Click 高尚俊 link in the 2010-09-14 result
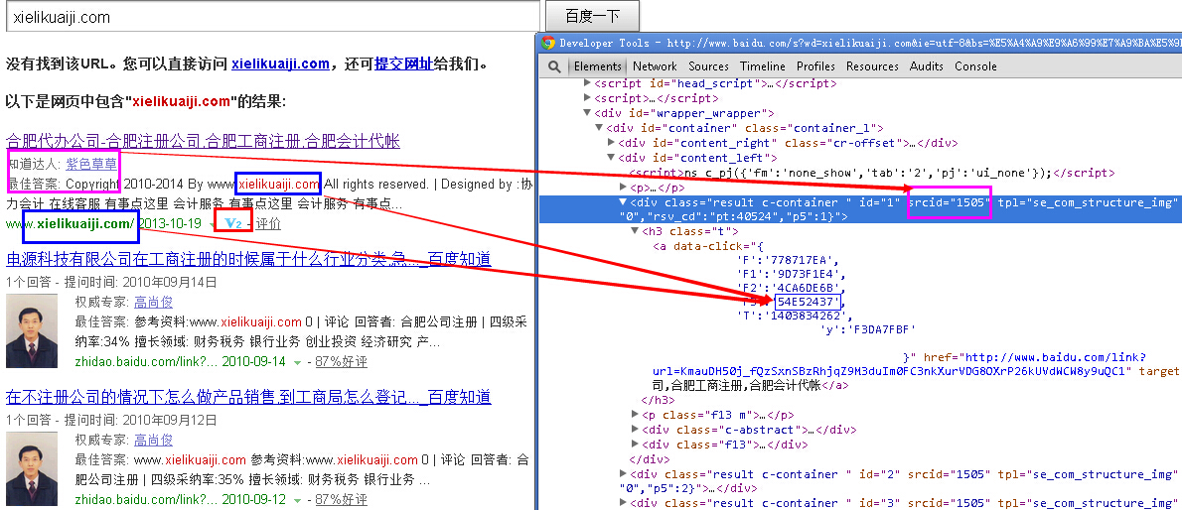This screenshot has width=1182, height=510. click(x=153, y=302)
